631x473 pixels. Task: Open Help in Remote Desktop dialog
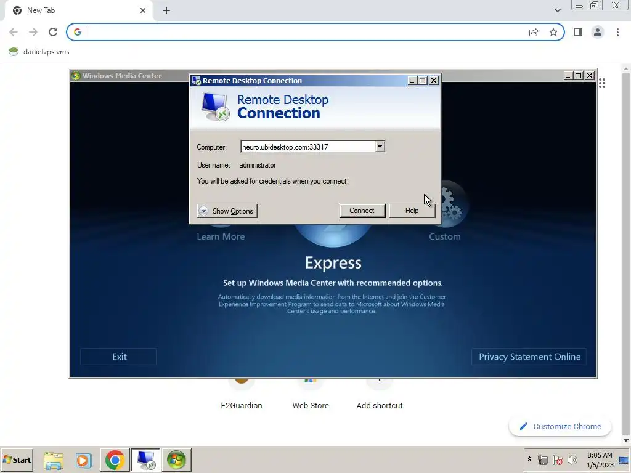412,211
